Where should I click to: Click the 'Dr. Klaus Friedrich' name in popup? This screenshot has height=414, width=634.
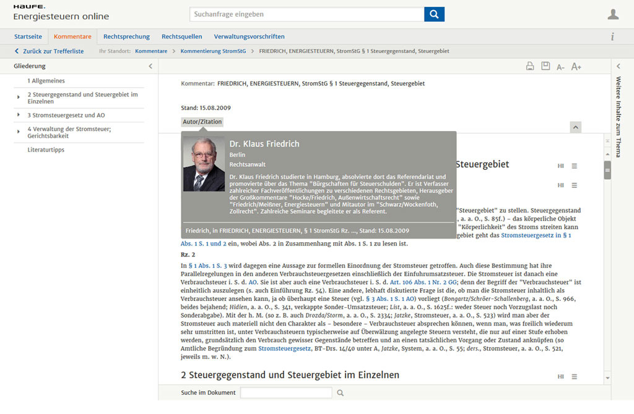coord(264,144)
